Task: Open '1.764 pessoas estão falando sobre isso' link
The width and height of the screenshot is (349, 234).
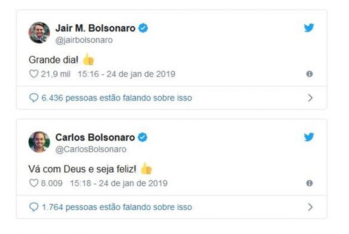Action: [117, 207]
